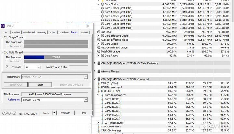Click the Validate button
The height and width of the screenshot is (134, 234).
[x=66, y=113]
